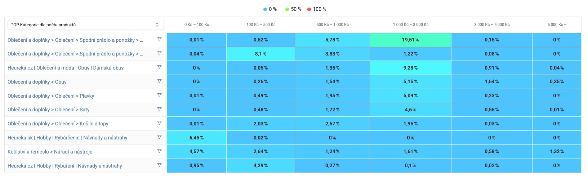The image size is (588, 178).
Task: Open the TOP Kategorie dle počtu produktů dropdown
Action: point(85,25)
